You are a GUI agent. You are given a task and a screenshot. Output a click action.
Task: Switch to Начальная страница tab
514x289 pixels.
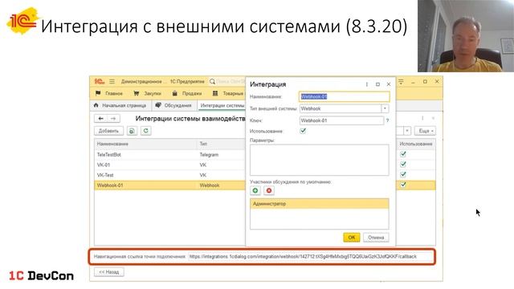(x=120, y=105)
